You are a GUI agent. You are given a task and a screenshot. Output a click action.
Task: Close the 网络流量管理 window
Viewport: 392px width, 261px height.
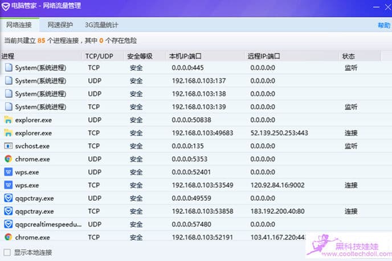pos(388,7)
